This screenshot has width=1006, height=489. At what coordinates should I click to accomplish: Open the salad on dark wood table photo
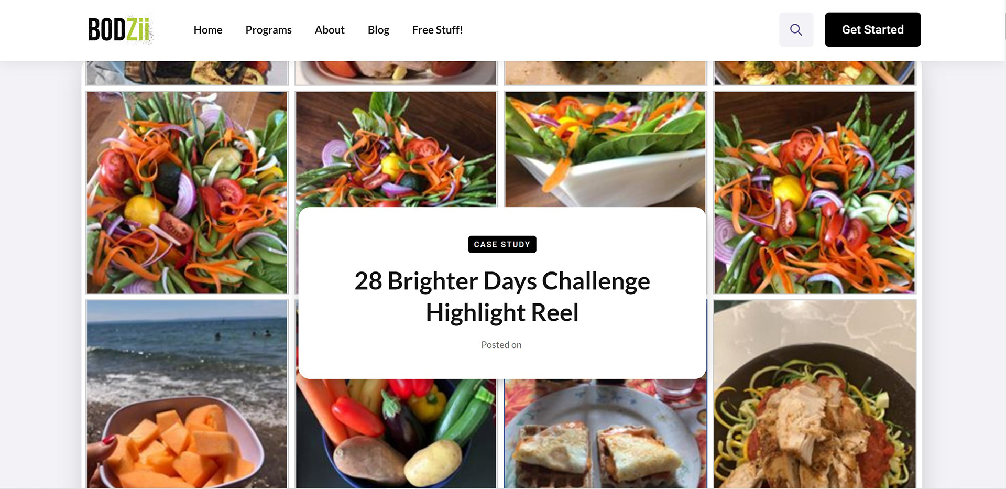396,149
